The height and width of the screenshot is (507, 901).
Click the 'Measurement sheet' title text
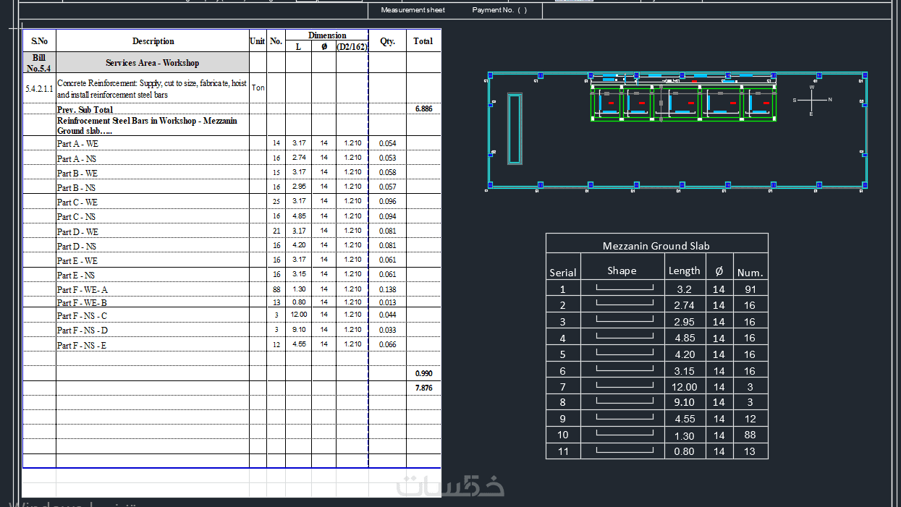[x=413, y=10]
